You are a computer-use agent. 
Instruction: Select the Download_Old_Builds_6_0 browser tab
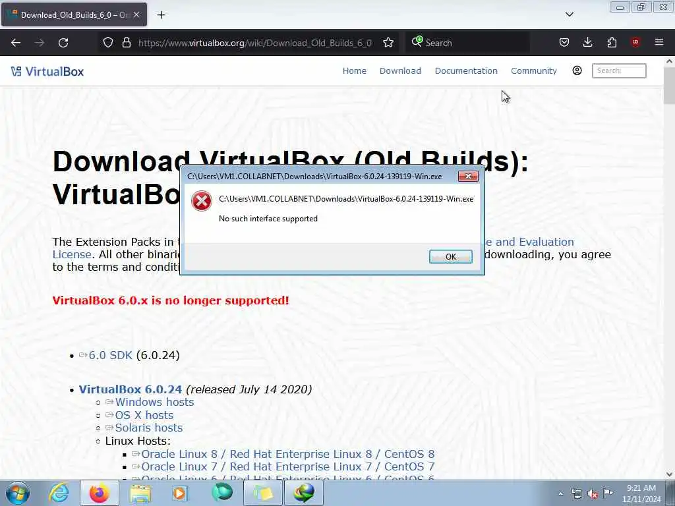[x=74, y=14]
